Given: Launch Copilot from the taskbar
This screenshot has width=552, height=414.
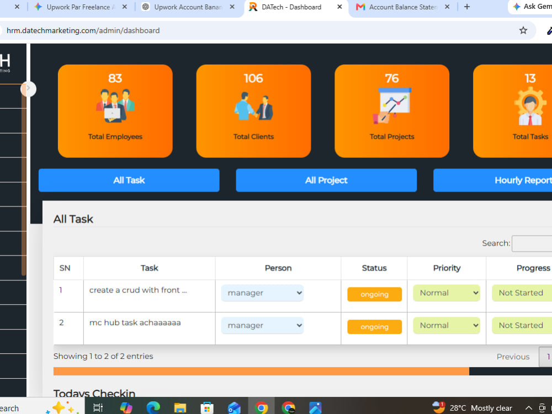Looking at the screenshot, I should pyautogui.click(x=126, y=408).
